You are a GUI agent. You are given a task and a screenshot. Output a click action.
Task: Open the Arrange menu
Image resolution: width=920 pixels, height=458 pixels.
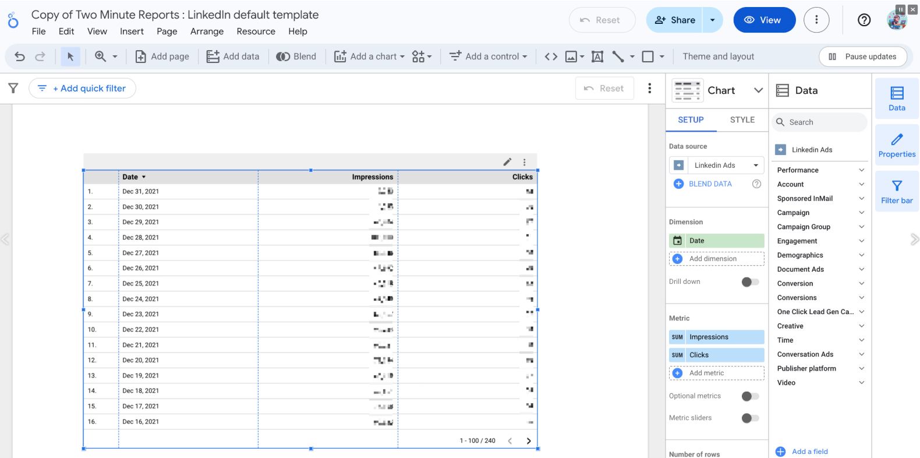tap(207, 31)
